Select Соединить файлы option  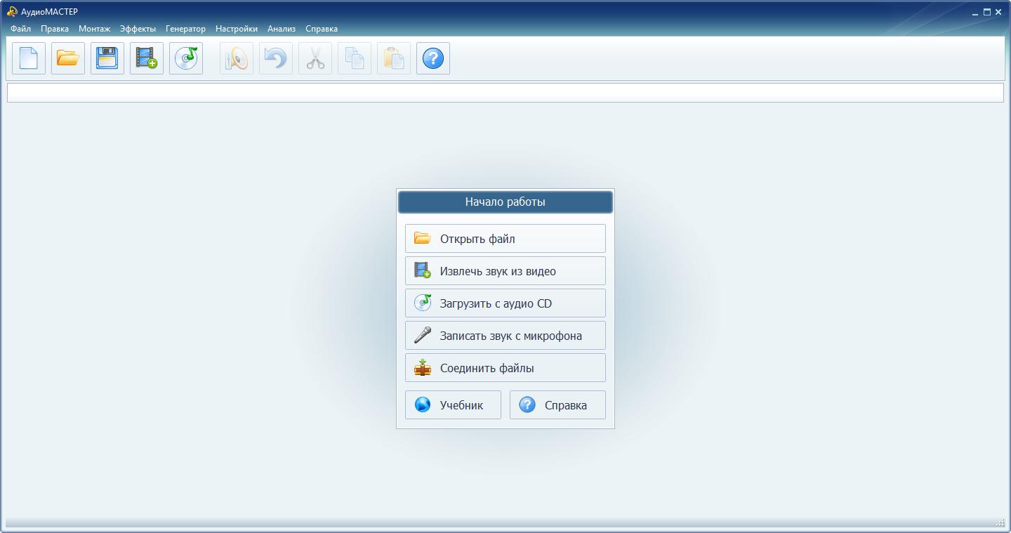[505, 368]
